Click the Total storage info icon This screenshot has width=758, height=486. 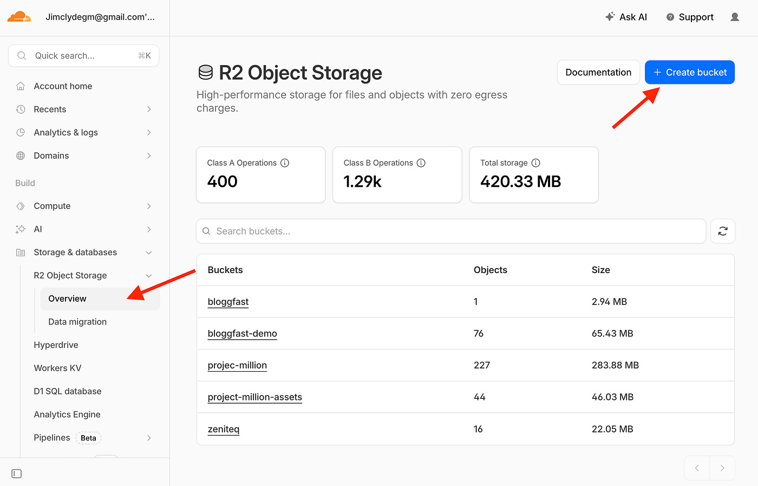click(x=535, y=163)
